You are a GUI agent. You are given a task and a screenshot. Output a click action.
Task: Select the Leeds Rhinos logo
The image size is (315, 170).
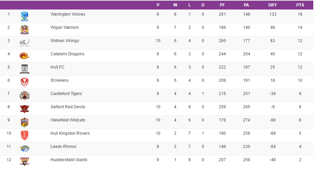click(25, 148)
